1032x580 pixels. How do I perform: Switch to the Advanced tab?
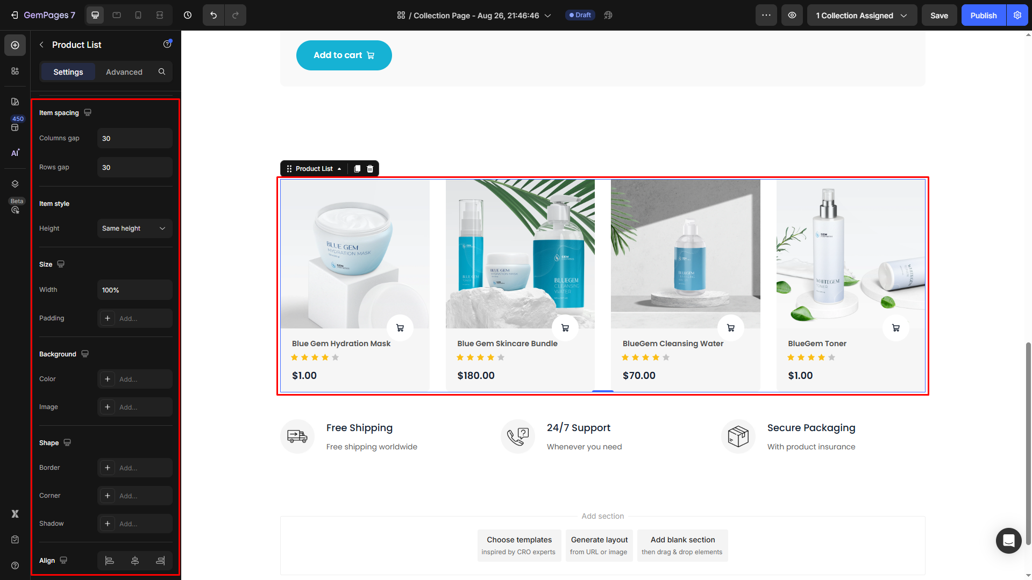[x=124, y=72]
